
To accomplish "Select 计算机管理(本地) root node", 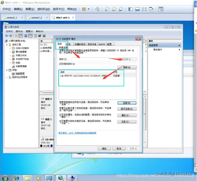I will (x=17, y=41).
